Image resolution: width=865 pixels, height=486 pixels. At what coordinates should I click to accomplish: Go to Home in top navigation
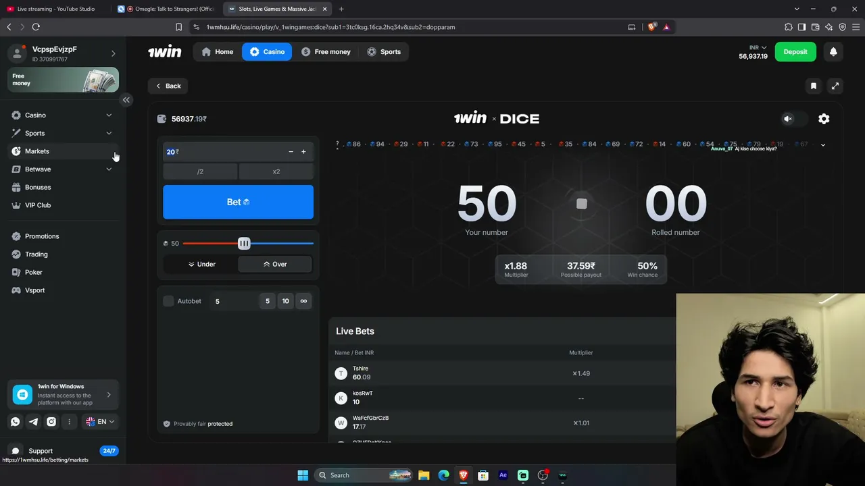click(x=218, y=52)
